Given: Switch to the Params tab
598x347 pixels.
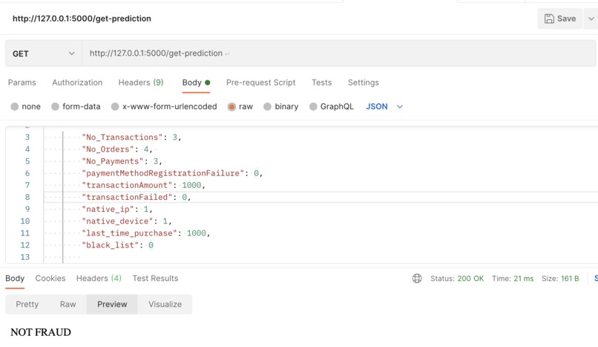Looking at the screenshot, I should point(22,82).
